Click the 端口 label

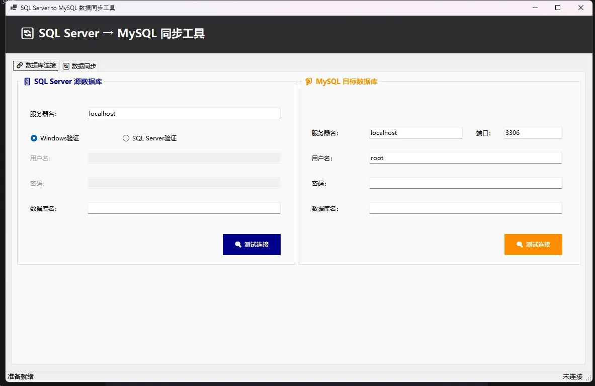[x=483, y=133]
